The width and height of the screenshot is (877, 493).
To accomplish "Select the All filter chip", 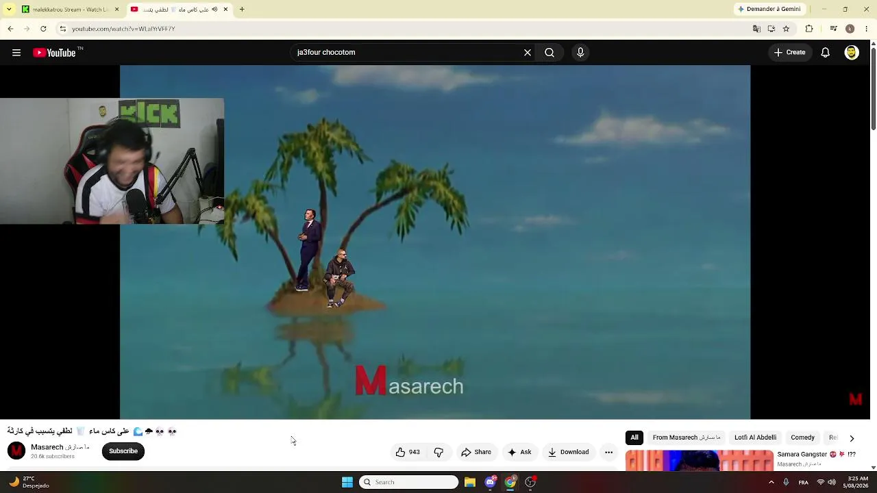I will click(x=634, y=438).
